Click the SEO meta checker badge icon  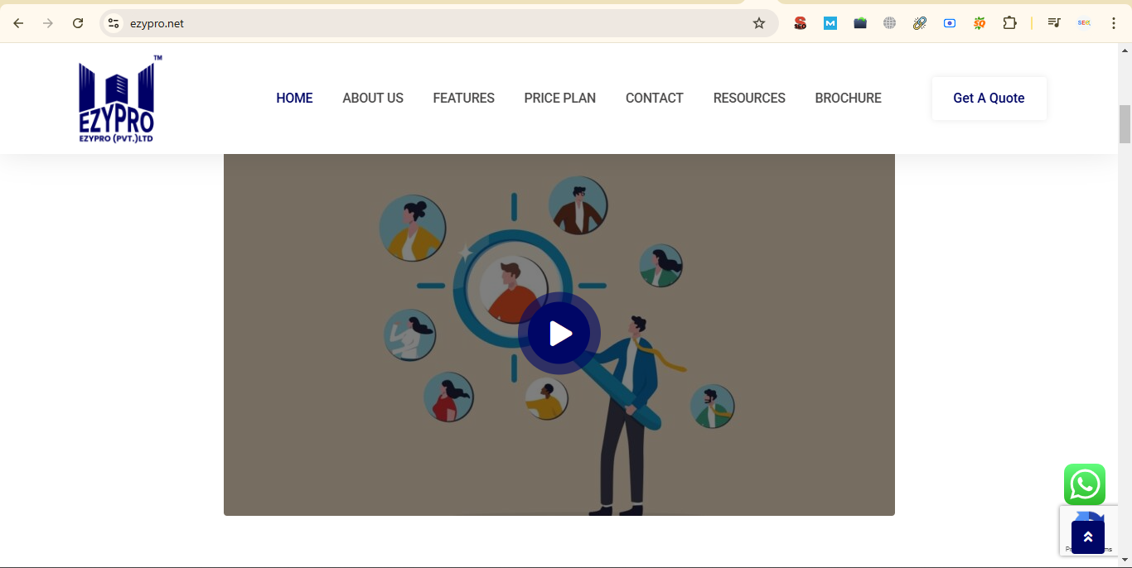pyautogui.click(x=1084, y=22)
